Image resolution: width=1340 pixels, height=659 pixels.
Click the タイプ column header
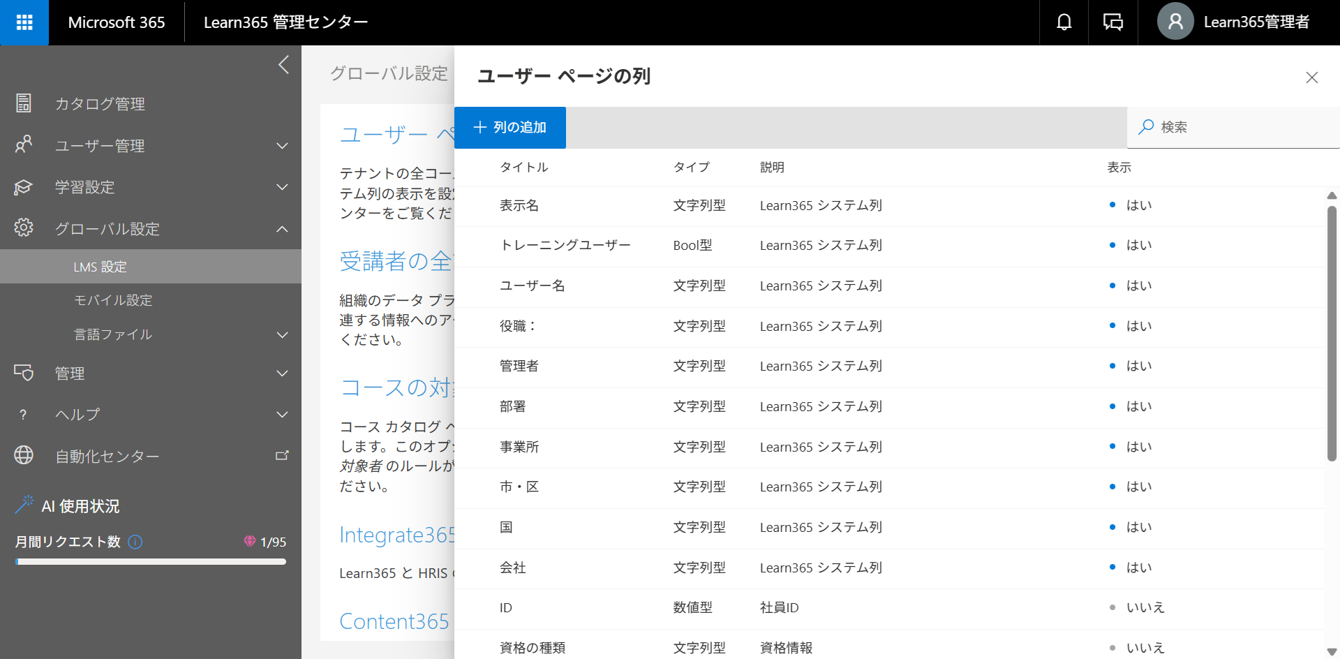coord(692,167)
